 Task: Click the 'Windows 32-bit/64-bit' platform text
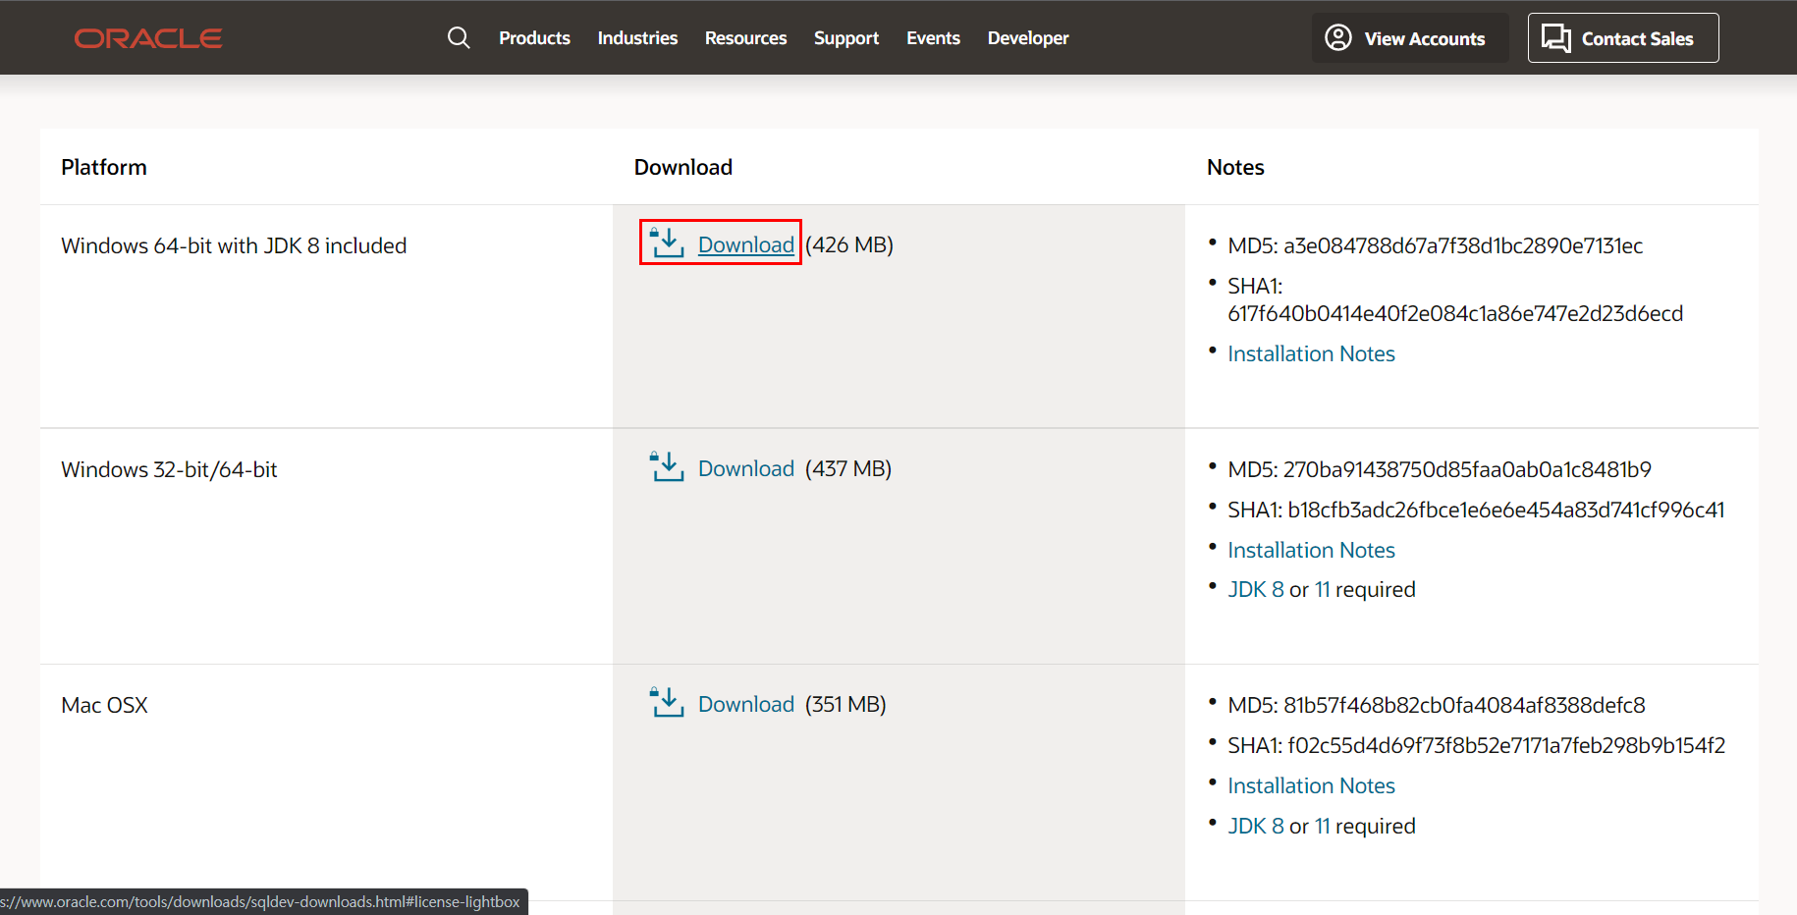point(169,469)
